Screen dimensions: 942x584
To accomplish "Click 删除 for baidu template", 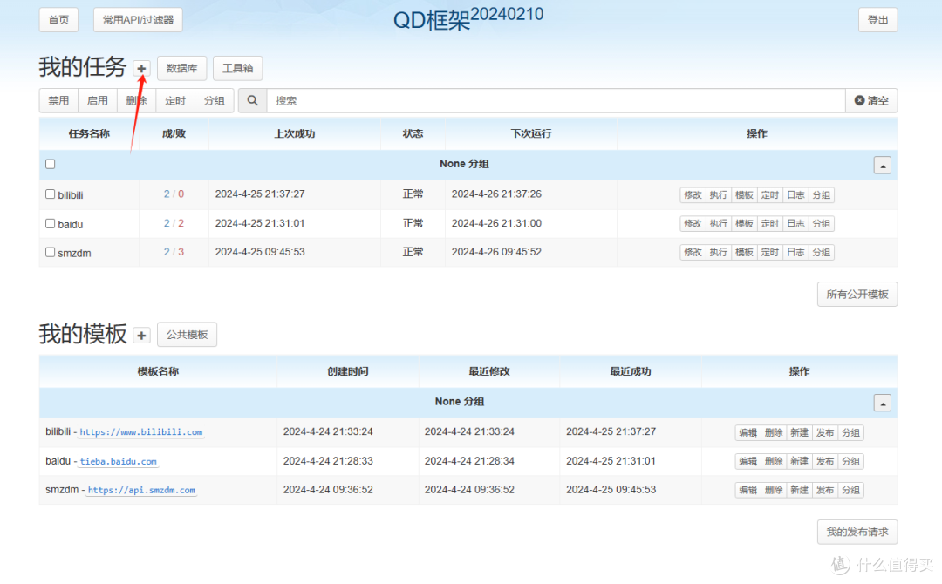I will [774, 462].
